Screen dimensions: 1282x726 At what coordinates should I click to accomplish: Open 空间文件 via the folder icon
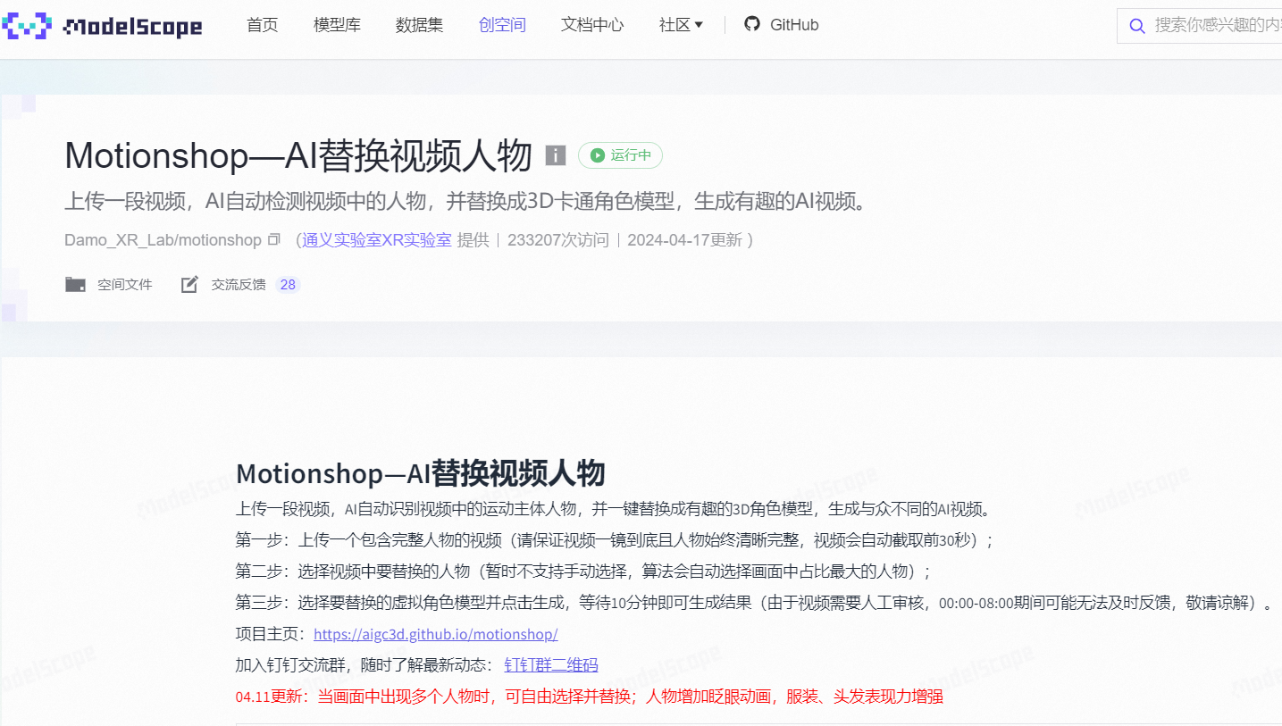coord(75,285)
